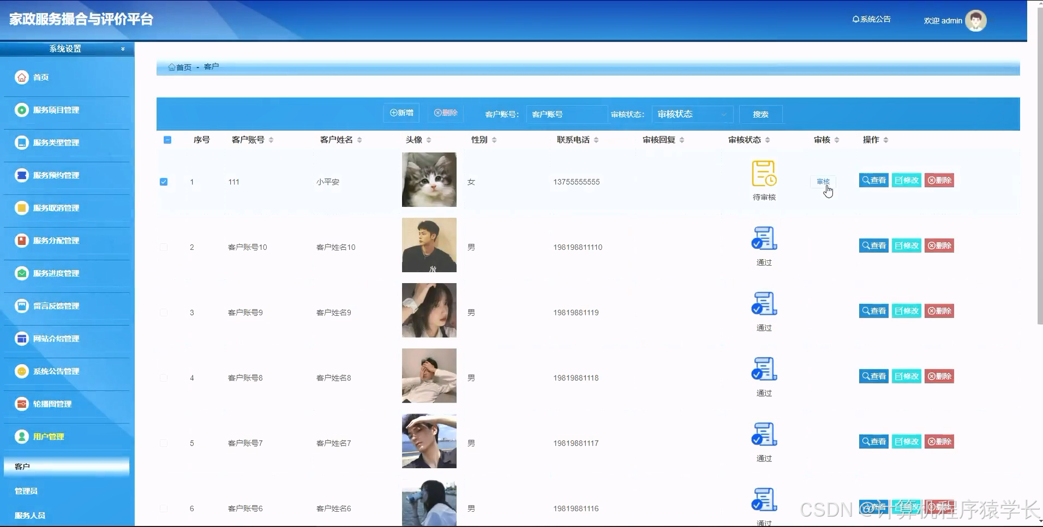Click the 系统公告 bell icon
Screen dimensions: 1043x527
[x=855, y=19]
